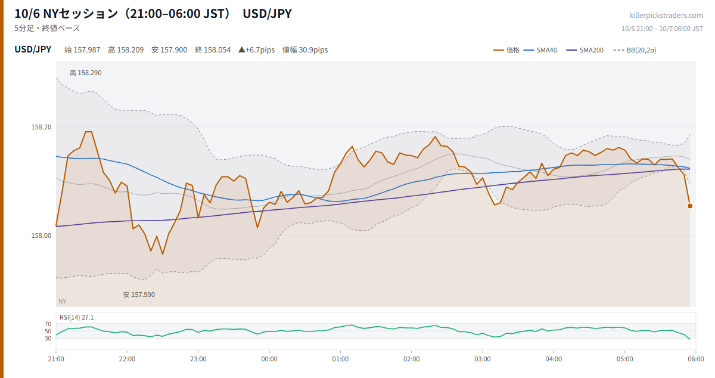The image size is (715, 378).
Task: Click the range value 値幅 30.9pips
Action: coord(305,50)
